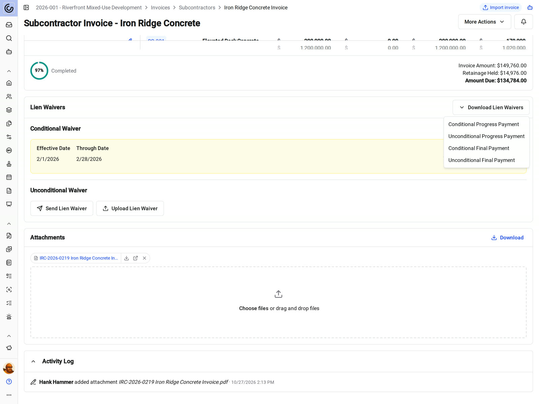Open the scan search icon in the sidebar
Viewport: 539px width, 404px height.
point(9,290)
